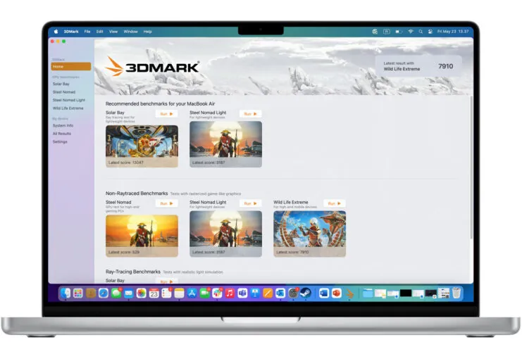Select Wild Life Extreme in the sidebar

click(68, 108)
